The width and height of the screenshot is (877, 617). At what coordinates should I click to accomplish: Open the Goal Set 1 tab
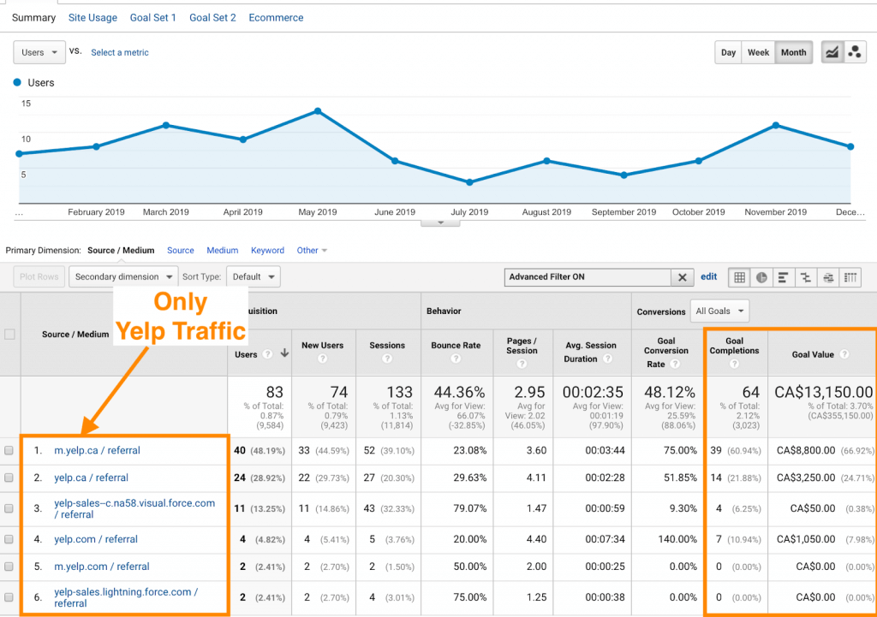pos(153,18)
